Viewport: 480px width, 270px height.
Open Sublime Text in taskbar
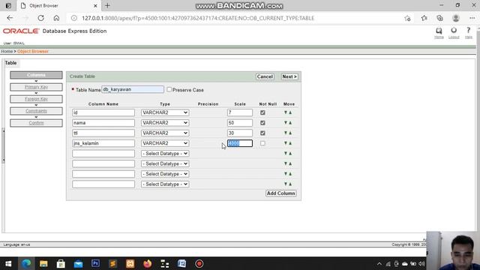pos(112,263)
